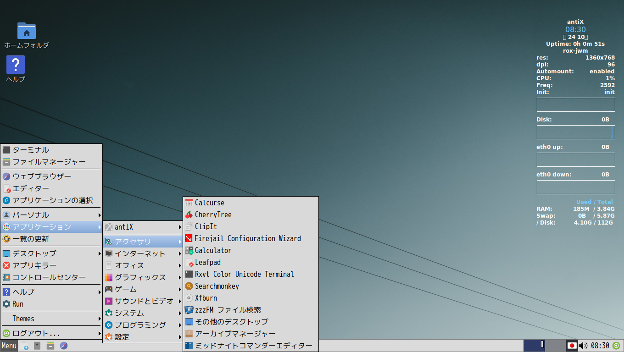Expand the Themes submenu
This screenshot has height=352, width=624.
click(51, 319)
